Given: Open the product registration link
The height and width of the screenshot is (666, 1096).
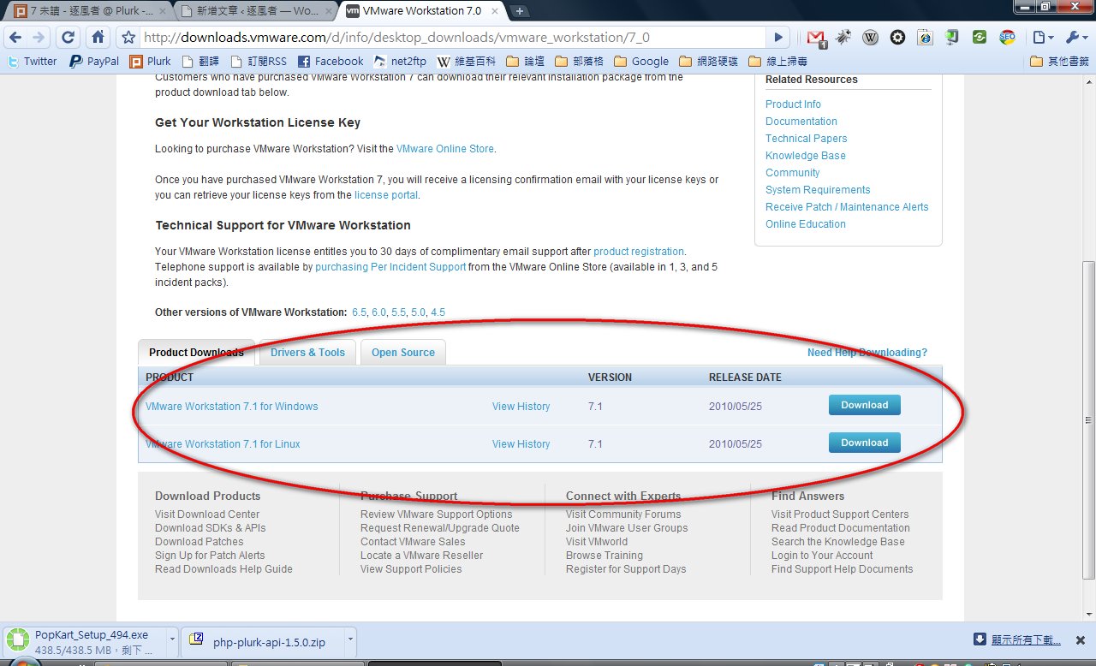Looking at the screenshot, I should tap(639, 252).
